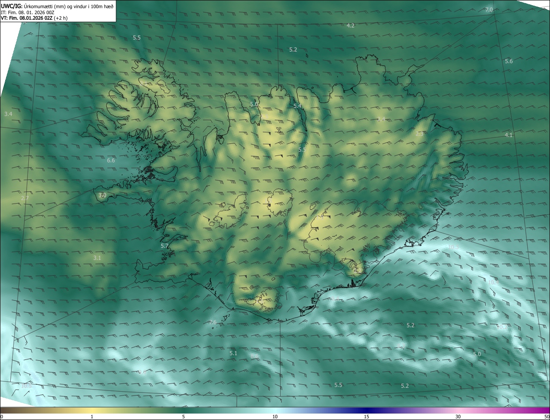Click the 2.7 value label
The width and height of the screenshot is (550, 420).
click(x=24, y=198)
